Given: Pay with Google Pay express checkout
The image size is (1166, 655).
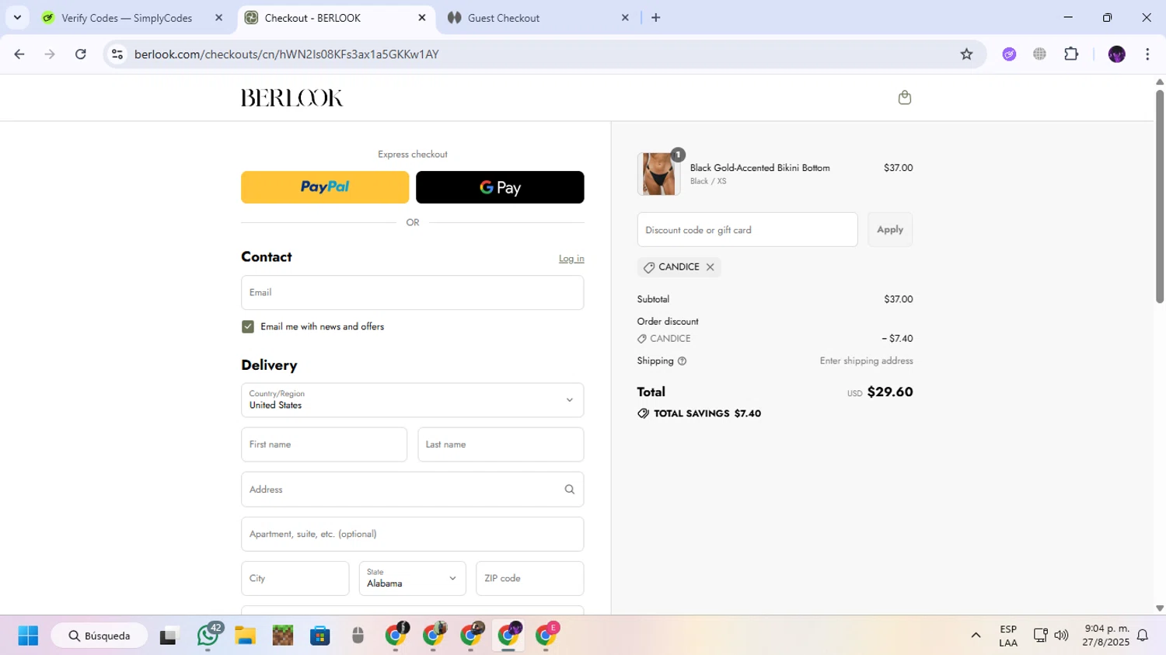Looking at the screenshot, I should (x=500, y=187).
